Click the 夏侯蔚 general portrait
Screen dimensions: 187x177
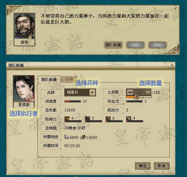[x=24, y=88]
